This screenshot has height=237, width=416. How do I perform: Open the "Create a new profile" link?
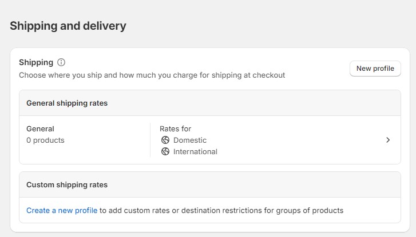coord(62,210)
